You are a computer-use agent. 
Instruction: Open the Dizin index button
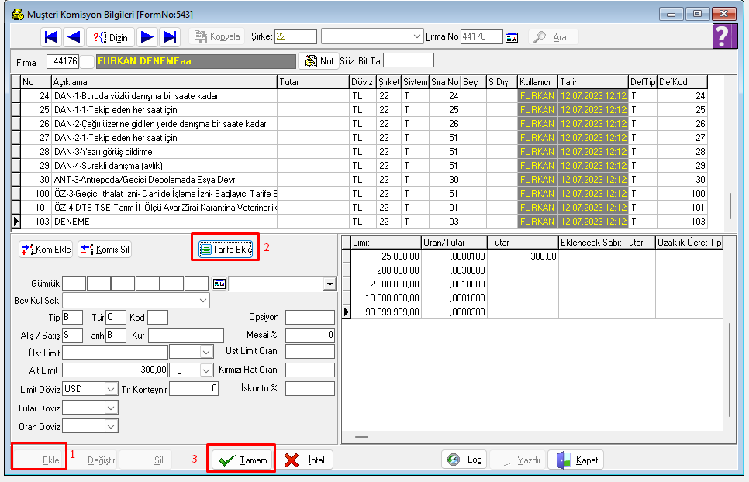coord(111,36)
